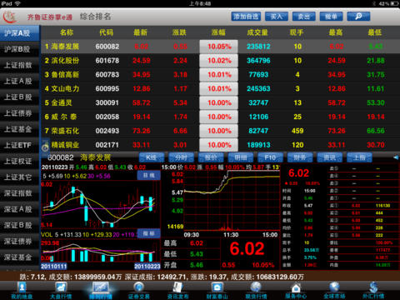
Task: Open 外汇行情 dollar icon
Action: [373, 291]
